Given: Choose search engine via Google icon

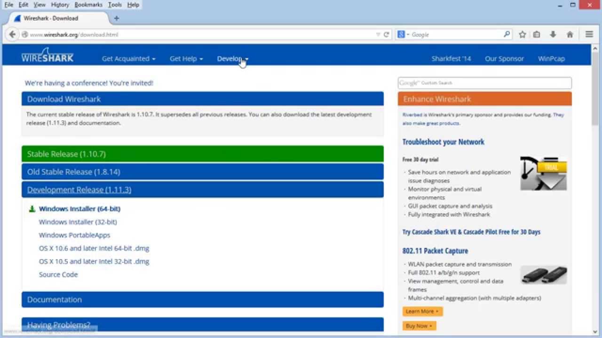Looking at the screenshot, I should [x=403, y=34].
